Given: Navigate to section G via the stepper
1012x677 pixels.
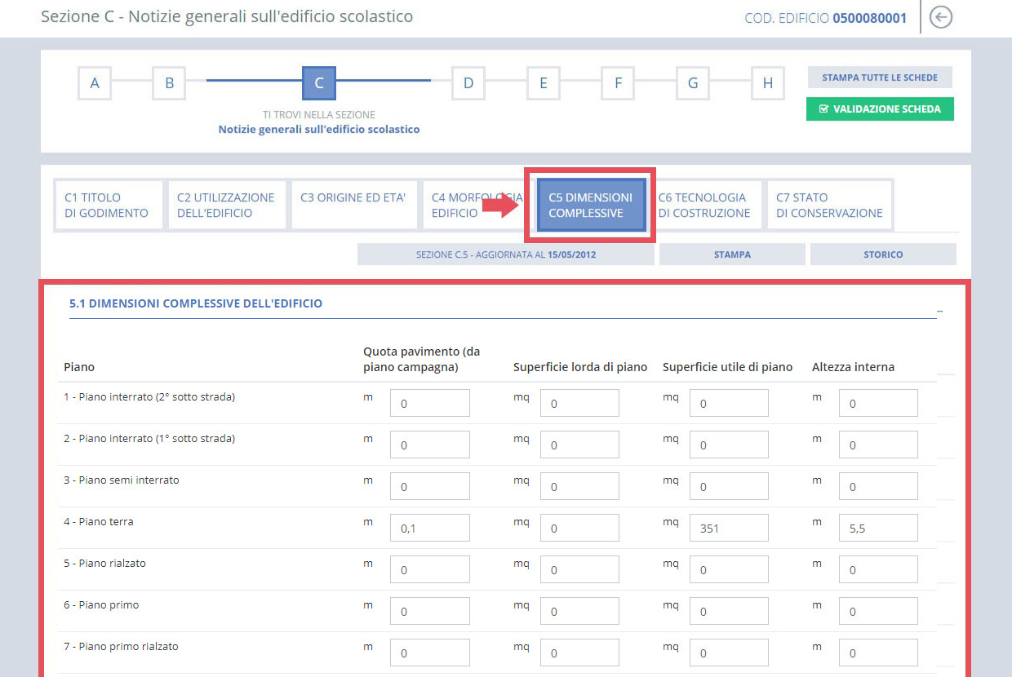Looking at the screenshot, I should click(x=692, y=82).
